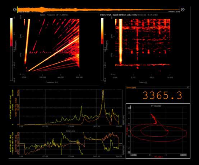Select the phase order graph at bottom
199x165 pixels.
[x=71, y=143]
